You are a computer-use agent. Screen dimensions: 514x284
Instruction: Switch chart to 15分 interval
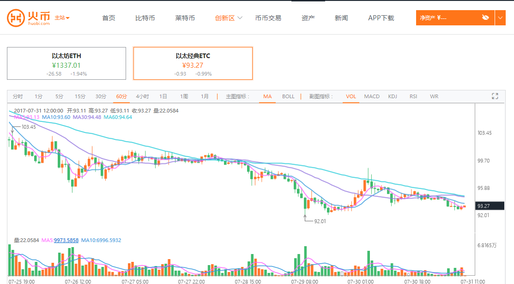pos(80,96)
